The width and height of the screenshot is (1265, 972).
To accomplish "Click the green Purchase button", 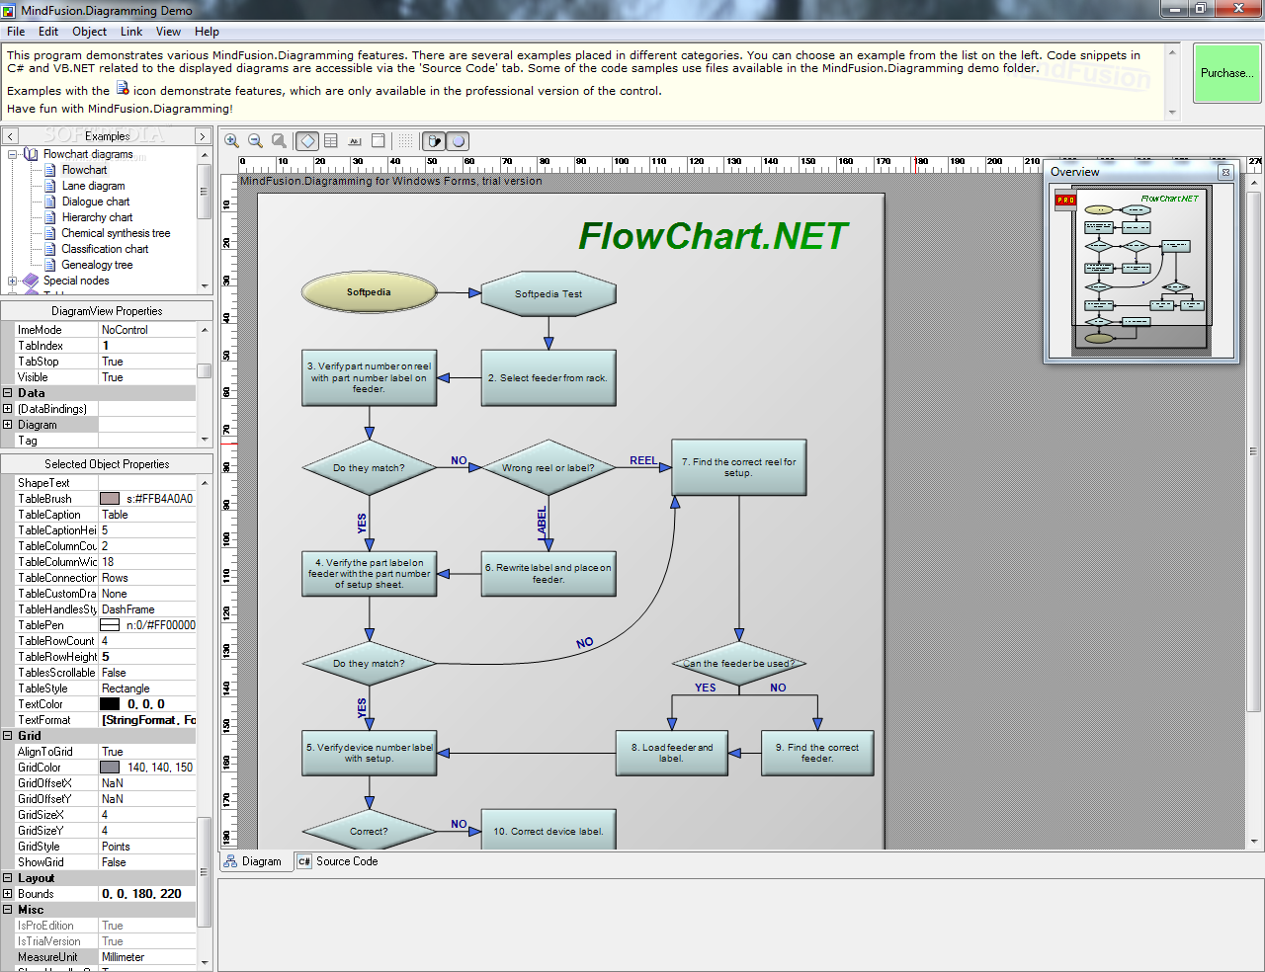I will point(1226,73).
